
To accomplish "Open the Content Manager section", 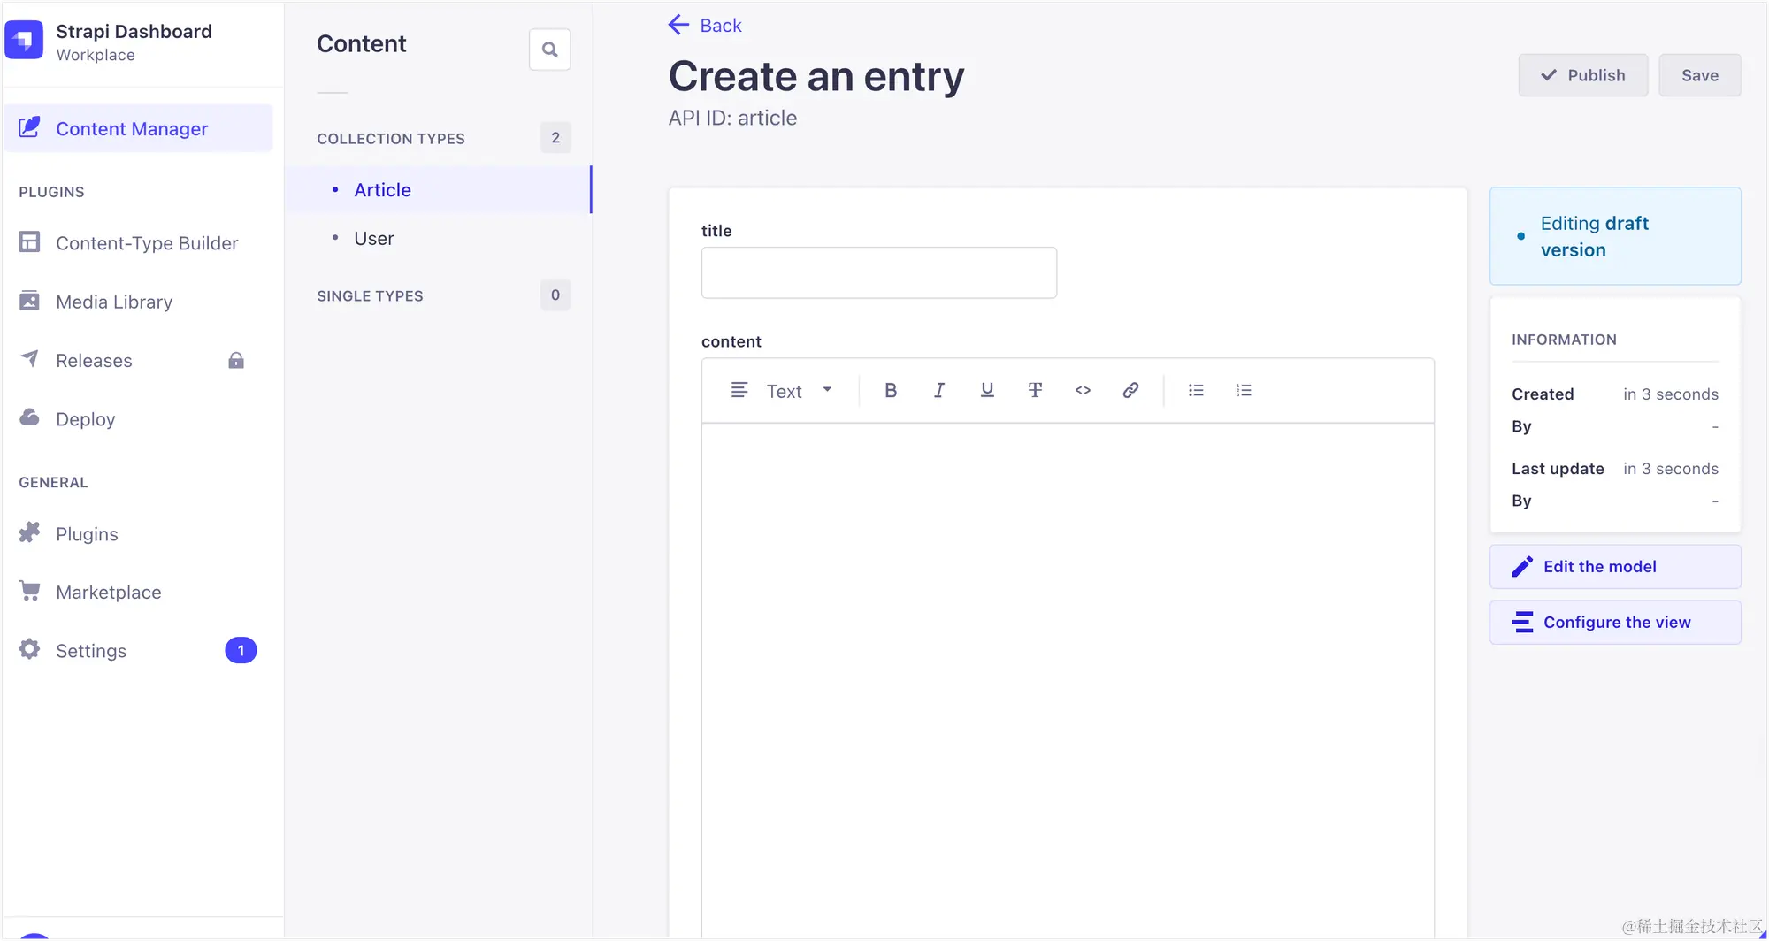I will tap(138, 128).
